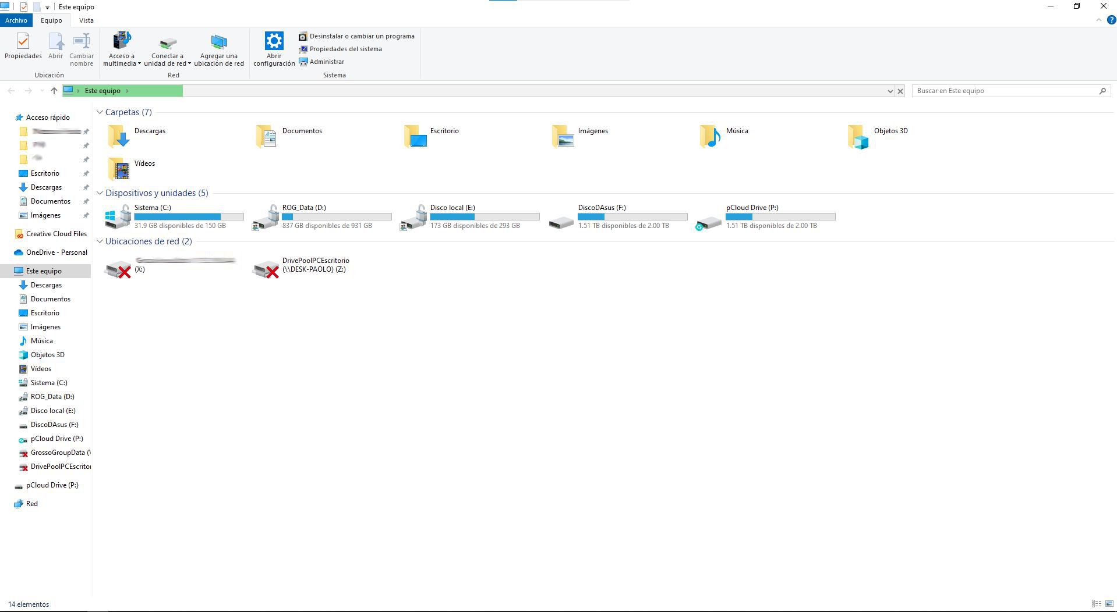Open Abrir configuración gear icon
1117x612 pixels.
pos(274,42)
